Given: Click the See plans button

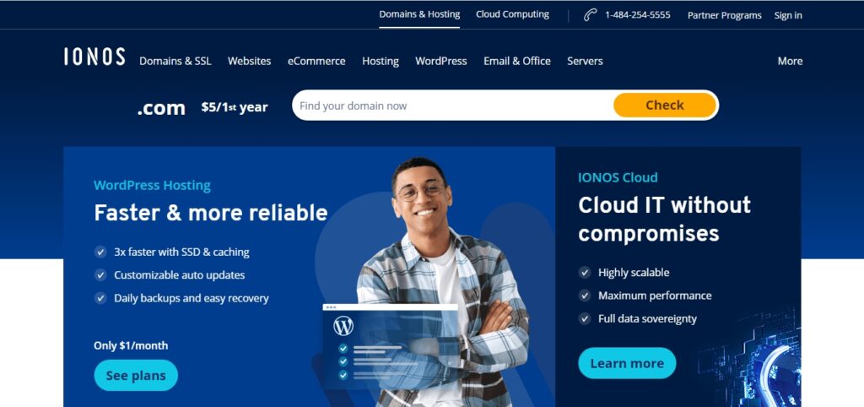Looking at the screenshot, I should (x=136, y=376).
